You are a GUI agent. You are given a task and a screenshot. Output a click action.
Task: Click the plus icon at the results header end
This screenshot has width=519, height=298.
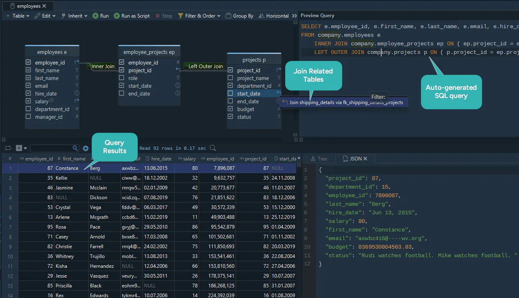(299, 158)
